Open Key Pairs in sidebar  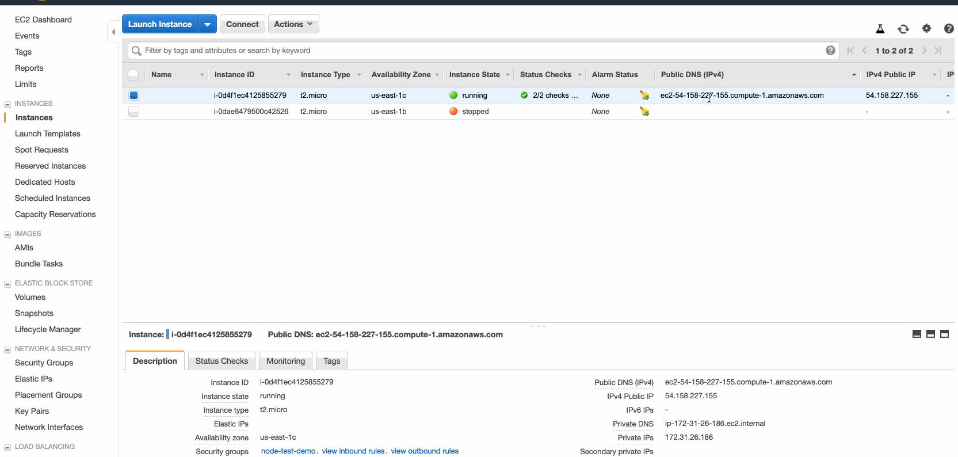tap(32, 411)
